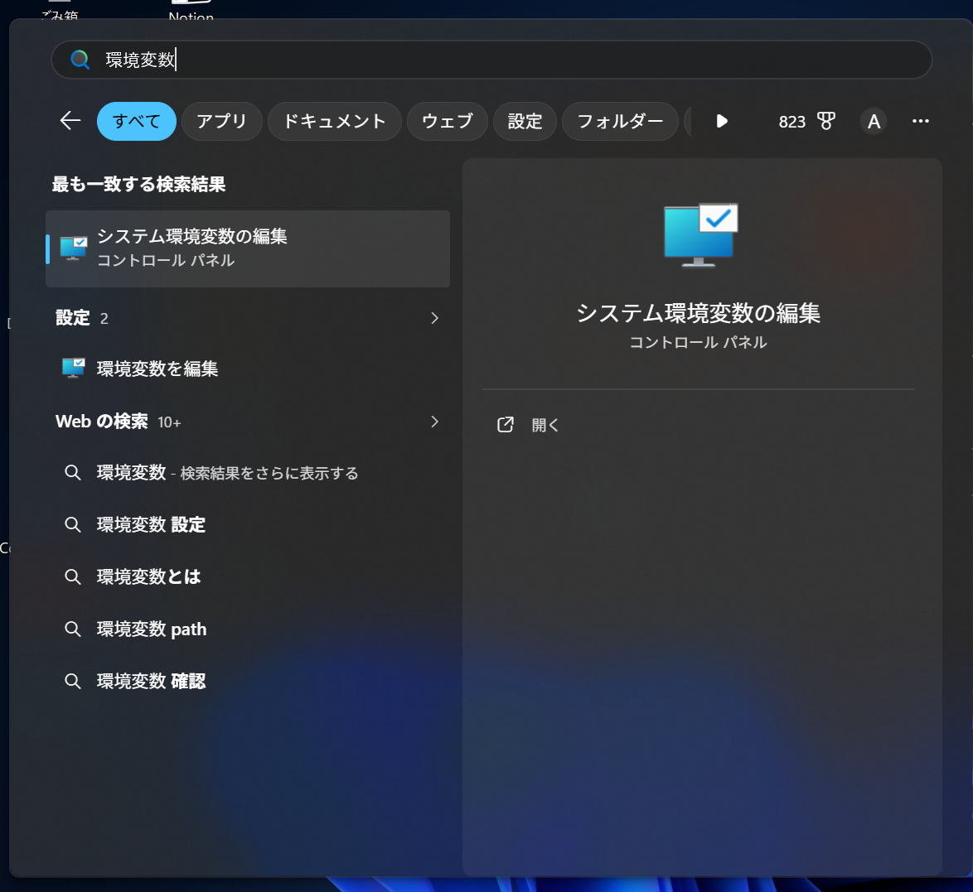Open the 環境変数を編集 settings result
973x892 pixels.
[248, 369]
